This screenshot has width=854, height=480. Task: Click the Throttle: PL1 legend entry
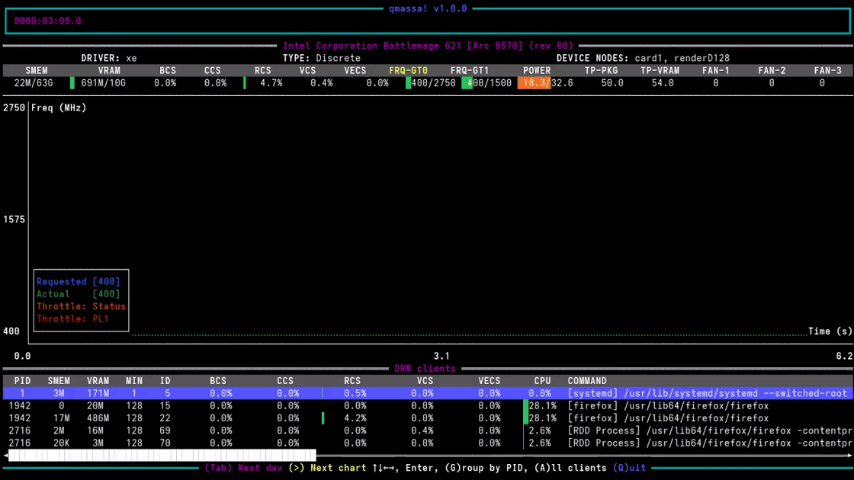click(73, 319)
